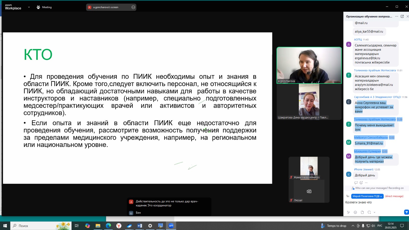
Task: Reply in thread to the last message
Action: (356, 183)
